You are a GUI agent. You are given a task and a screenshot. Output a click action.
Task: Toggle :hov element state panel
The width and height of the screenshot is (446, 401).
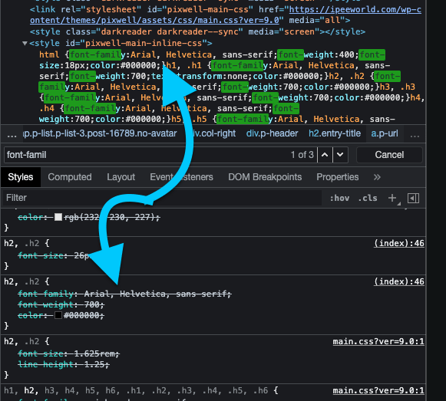point(339,198)
